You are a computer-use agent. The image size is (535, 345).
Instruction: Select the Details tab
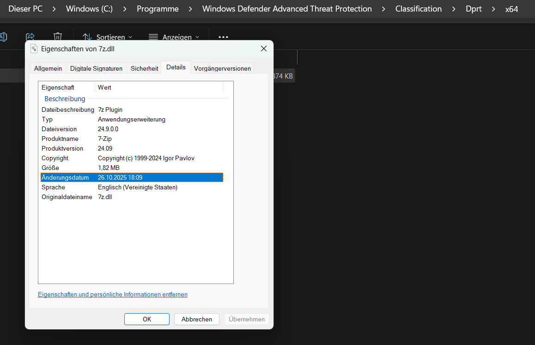click(x=176, y=67)
